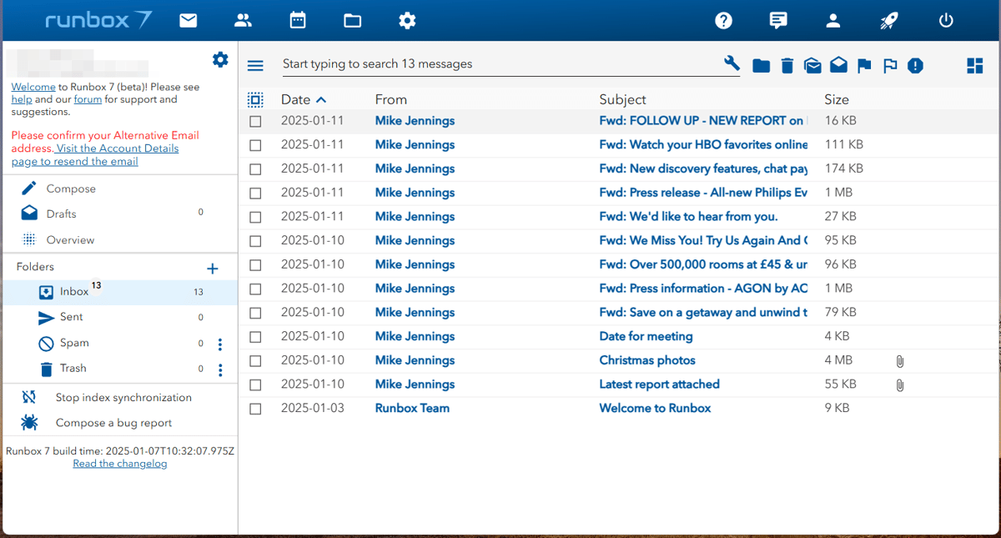Tick the checkbox for Christmas photos email
1001x538 pixels.
[255, 361]
